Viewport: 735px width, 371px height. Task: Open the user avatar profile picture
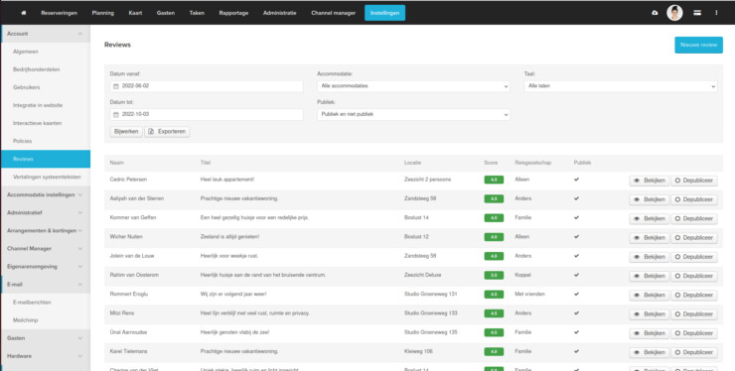pos(674,13)
